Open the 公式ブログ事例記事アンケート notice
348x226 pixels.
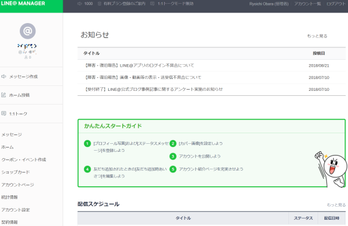[153, 89]
